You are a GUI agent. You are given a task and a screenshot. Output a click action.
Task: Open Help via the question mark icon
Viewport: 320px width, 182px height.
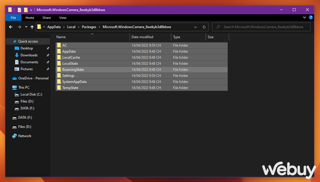pos(311,17)
